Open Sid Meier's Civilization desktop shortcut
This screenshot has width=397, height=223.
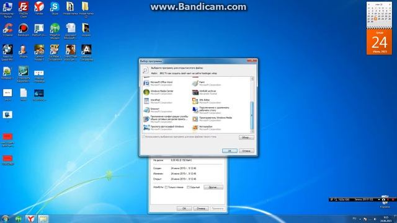click(55, 53)
